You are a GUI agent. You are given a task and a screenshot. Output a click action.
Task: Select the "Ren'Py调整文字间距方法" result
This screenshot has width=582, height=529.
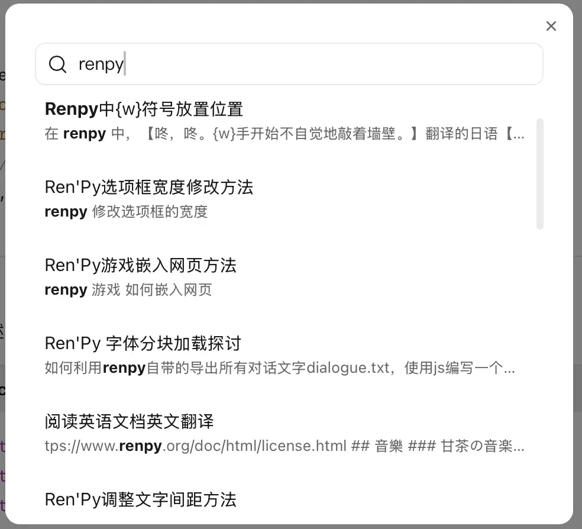tap(140, 499)
